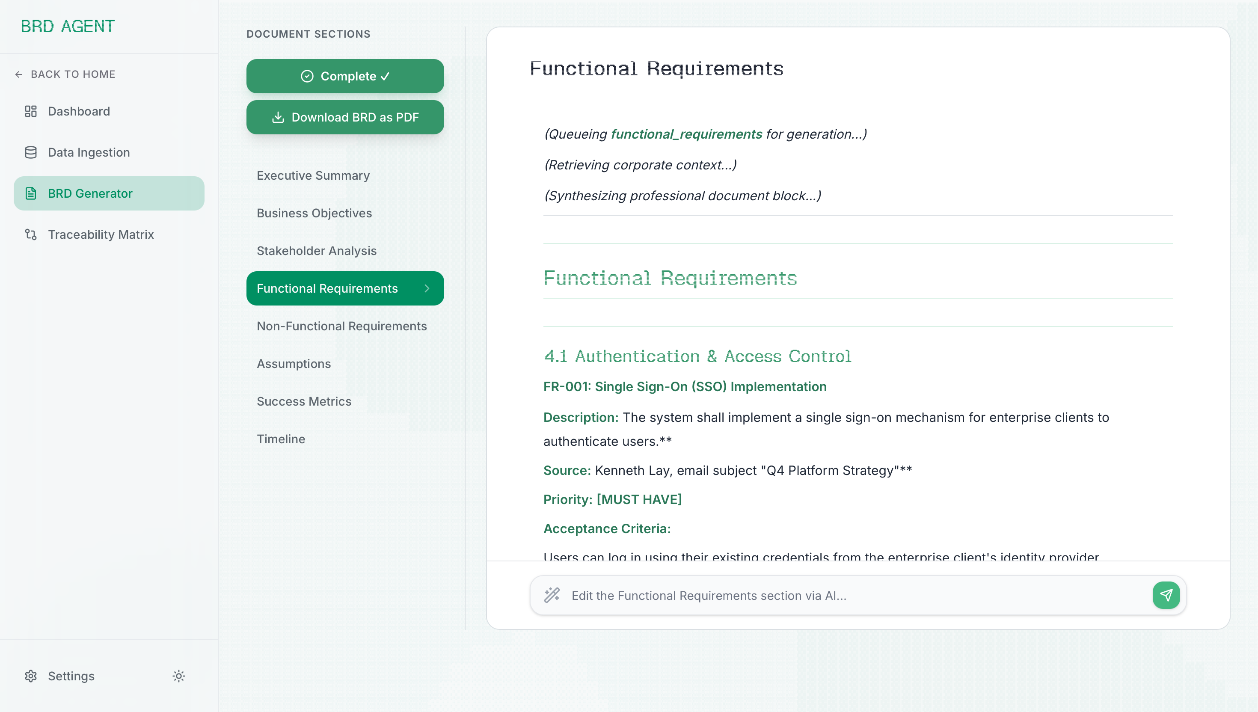Viewport: 1258px width, 712px height.
Task: Open Dashboard via its grid icon
Action: [x=31, y=112]
